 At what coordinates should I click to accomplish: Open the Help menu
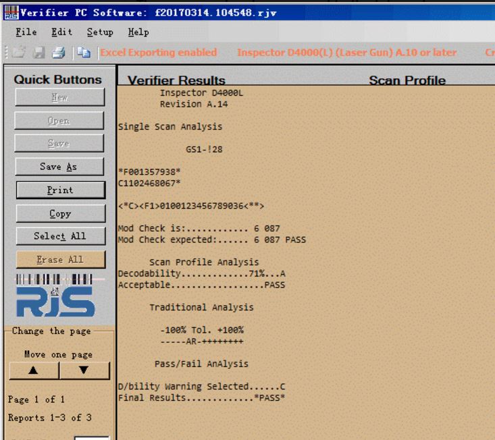(138, 32)
